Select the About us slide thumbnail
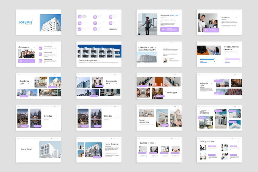Screen dimensions: 258x172 click(x=219, y=22)
